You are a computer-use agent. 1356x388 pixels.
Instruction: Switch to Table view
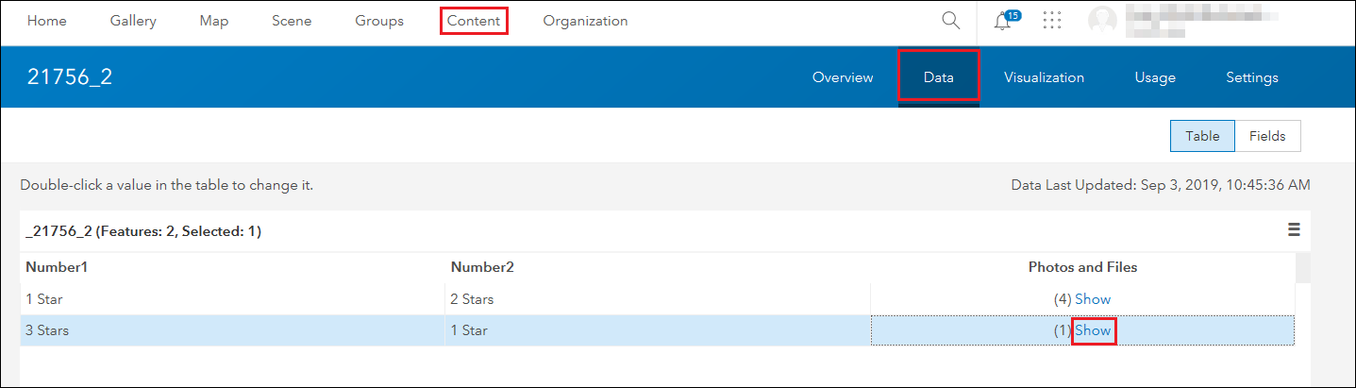point(1202,136)
